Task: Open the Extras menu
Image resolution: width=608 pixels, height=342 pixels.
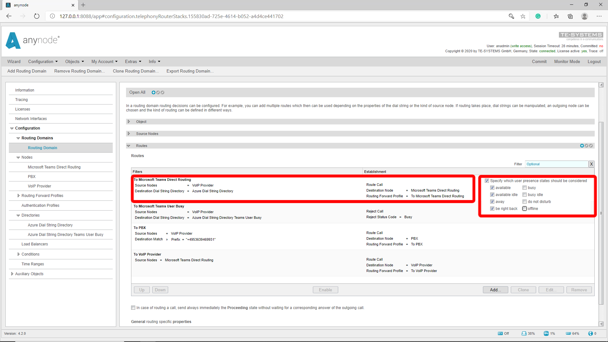Action: (x=133, y=61)
